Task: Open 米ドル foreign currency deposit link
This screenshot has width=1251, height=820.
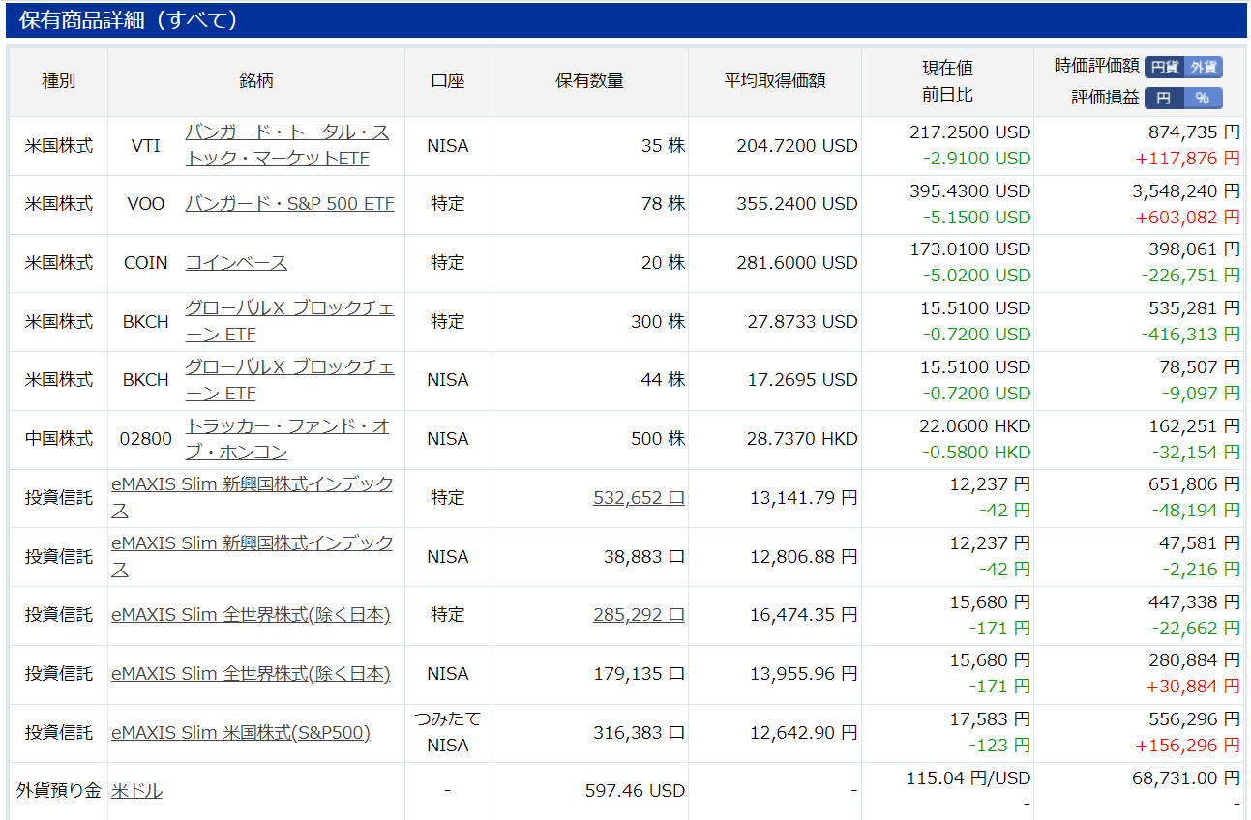Action: point(136,791)
